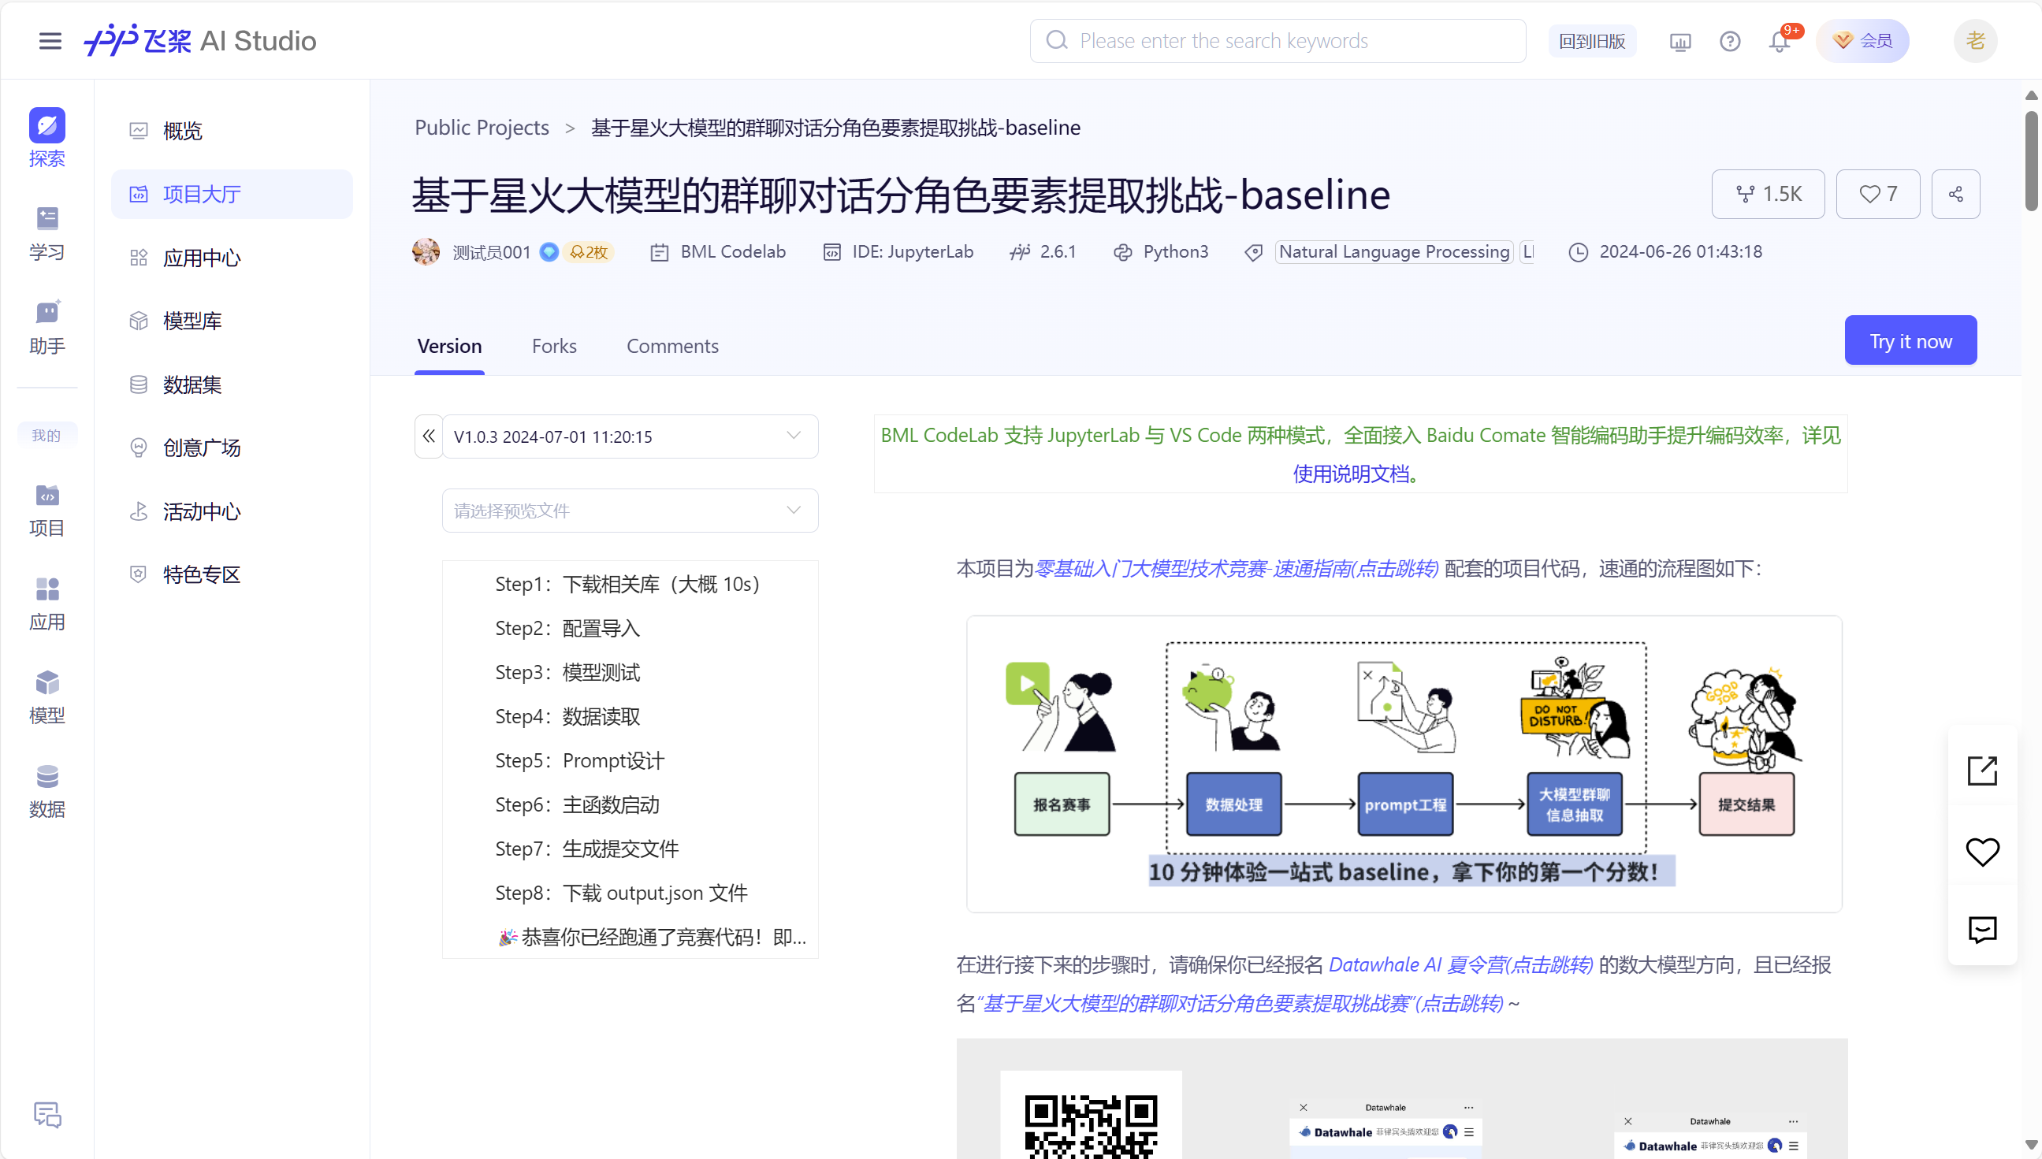Click the PaddlePaddle AI Studio logo
Image resolution: width=2042 pixels, height=1159 pixels.
200,41
